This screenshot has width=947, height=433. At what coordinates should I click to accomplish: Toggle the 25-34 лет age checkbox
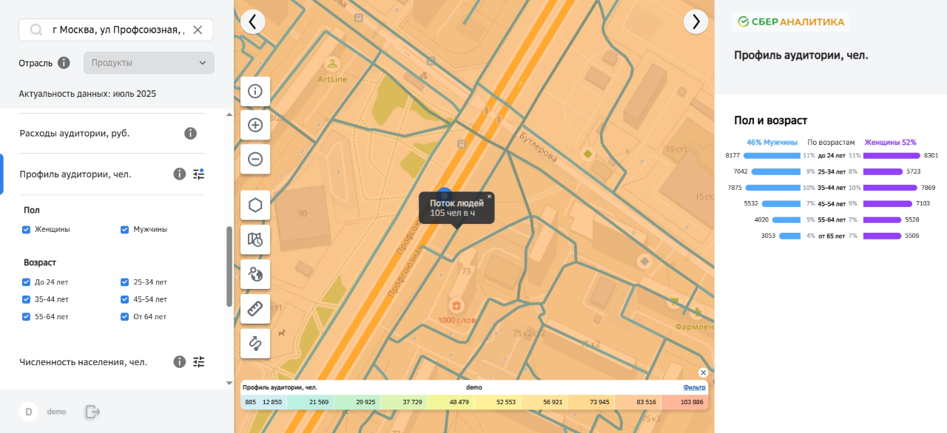tap(125, 282)
